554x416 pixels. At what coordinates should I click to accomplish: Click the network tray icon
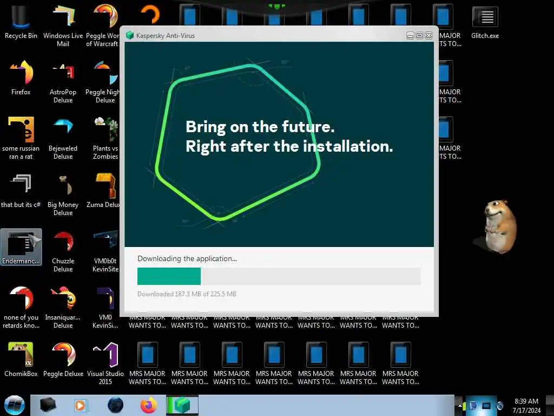point(486,405)
